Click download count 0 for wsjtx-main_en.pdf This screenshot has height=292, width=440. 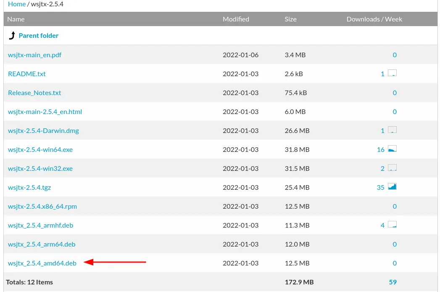pos(395,55)
